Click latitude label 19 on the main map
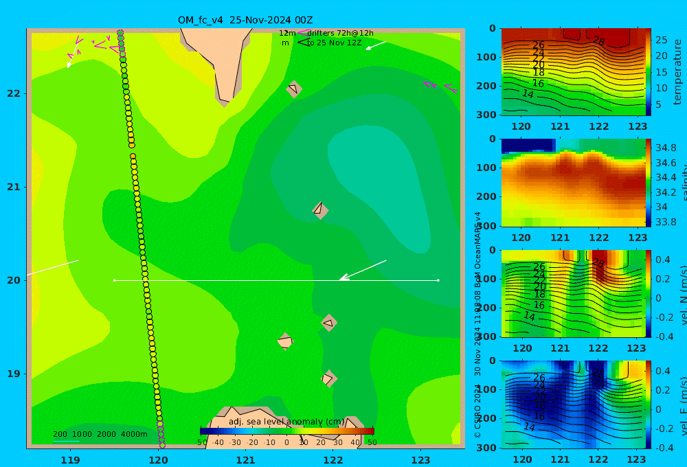 [x=14, y=374]
